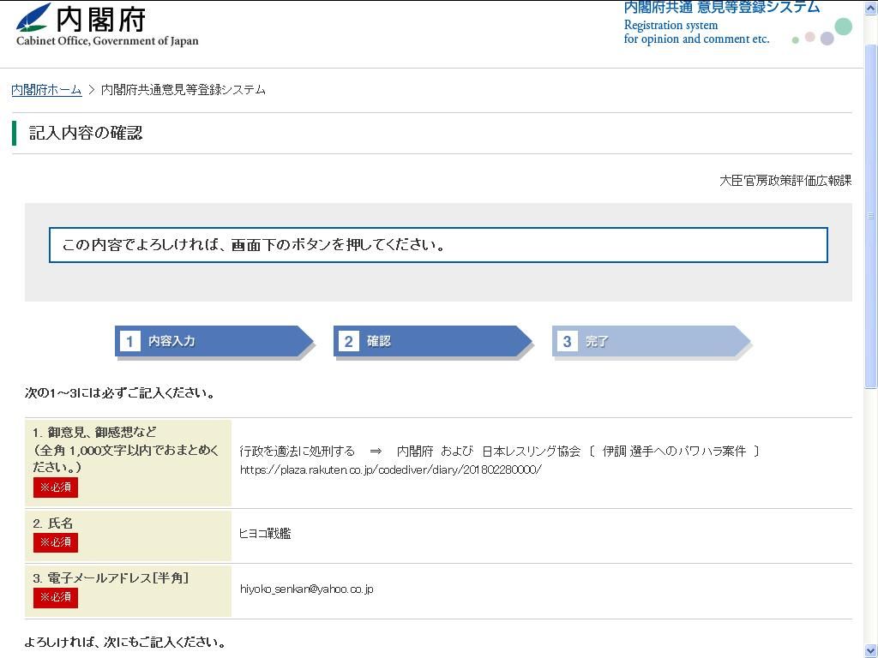The height and width of the screenshot is (658, 878).
Task: Click the 大臣官房政策評価広報課 department text
Action: [785, 181]
